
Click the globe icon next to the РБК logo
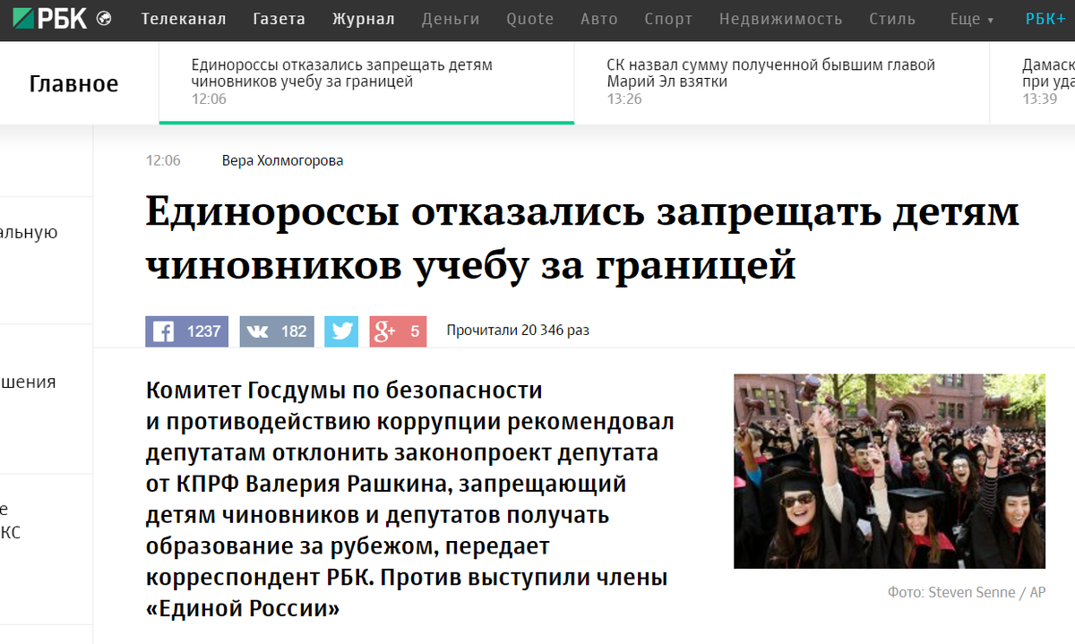click(x=106, y=16)
